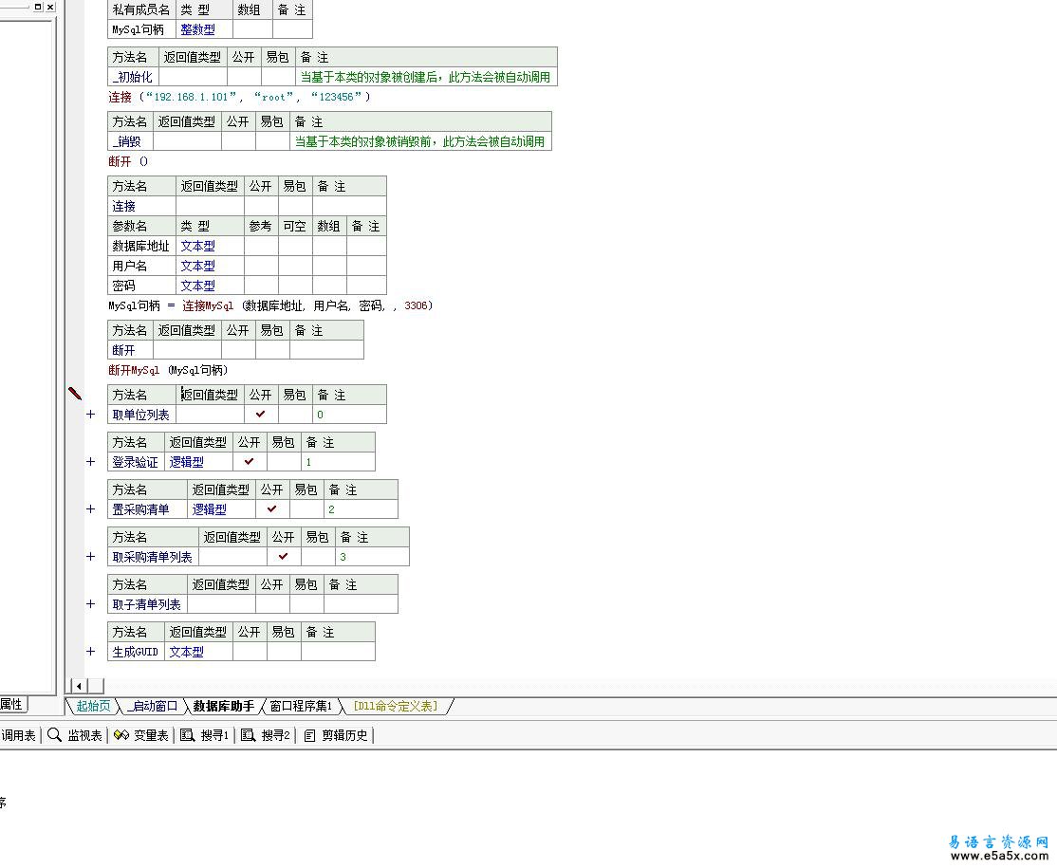
Task: Open the 窗口程序集1 tab
Action: (x=301, y=706)
